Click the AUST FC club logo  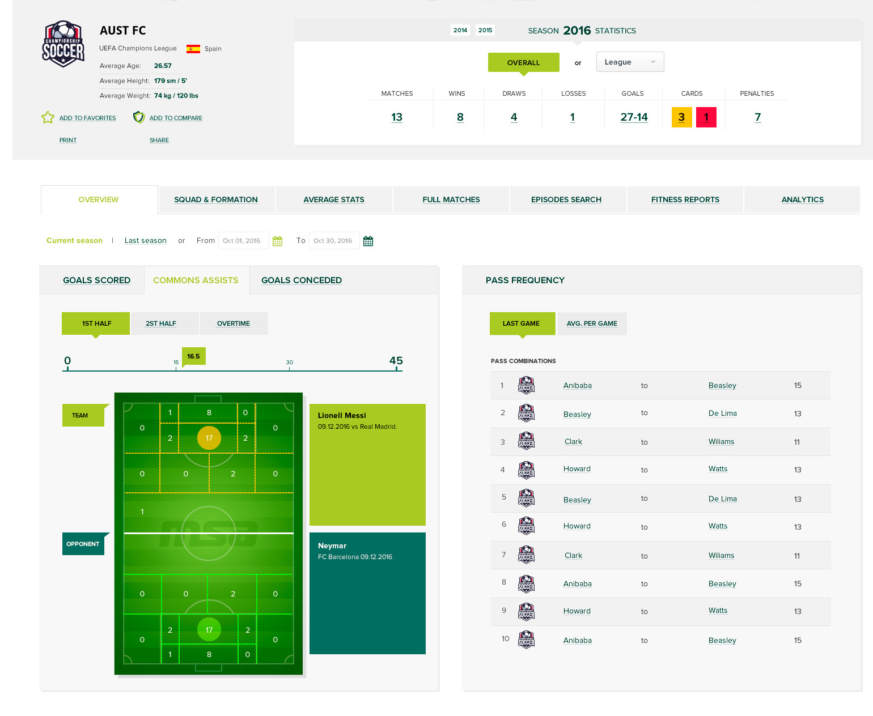click(63, 44)
